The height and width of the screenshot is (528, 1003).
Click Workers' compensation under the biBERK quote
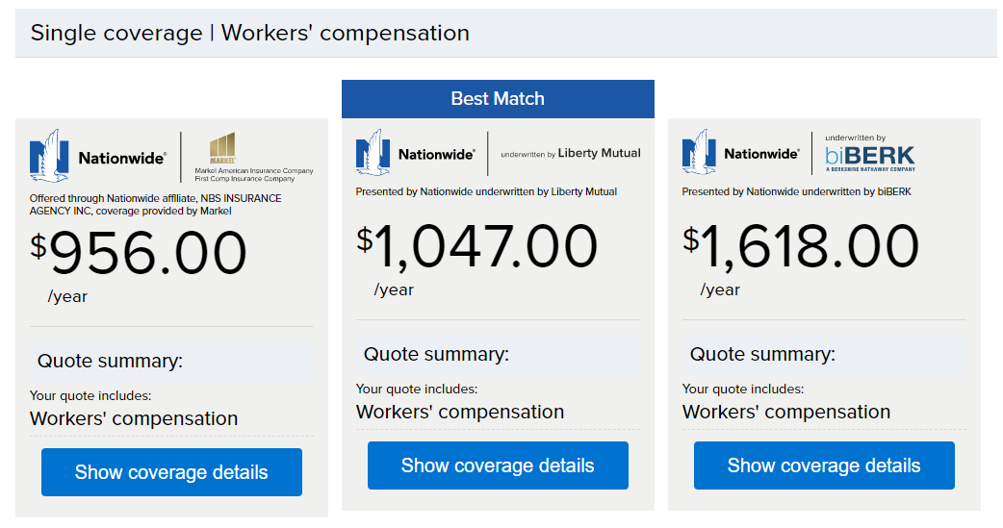click(x=786, y=412)
